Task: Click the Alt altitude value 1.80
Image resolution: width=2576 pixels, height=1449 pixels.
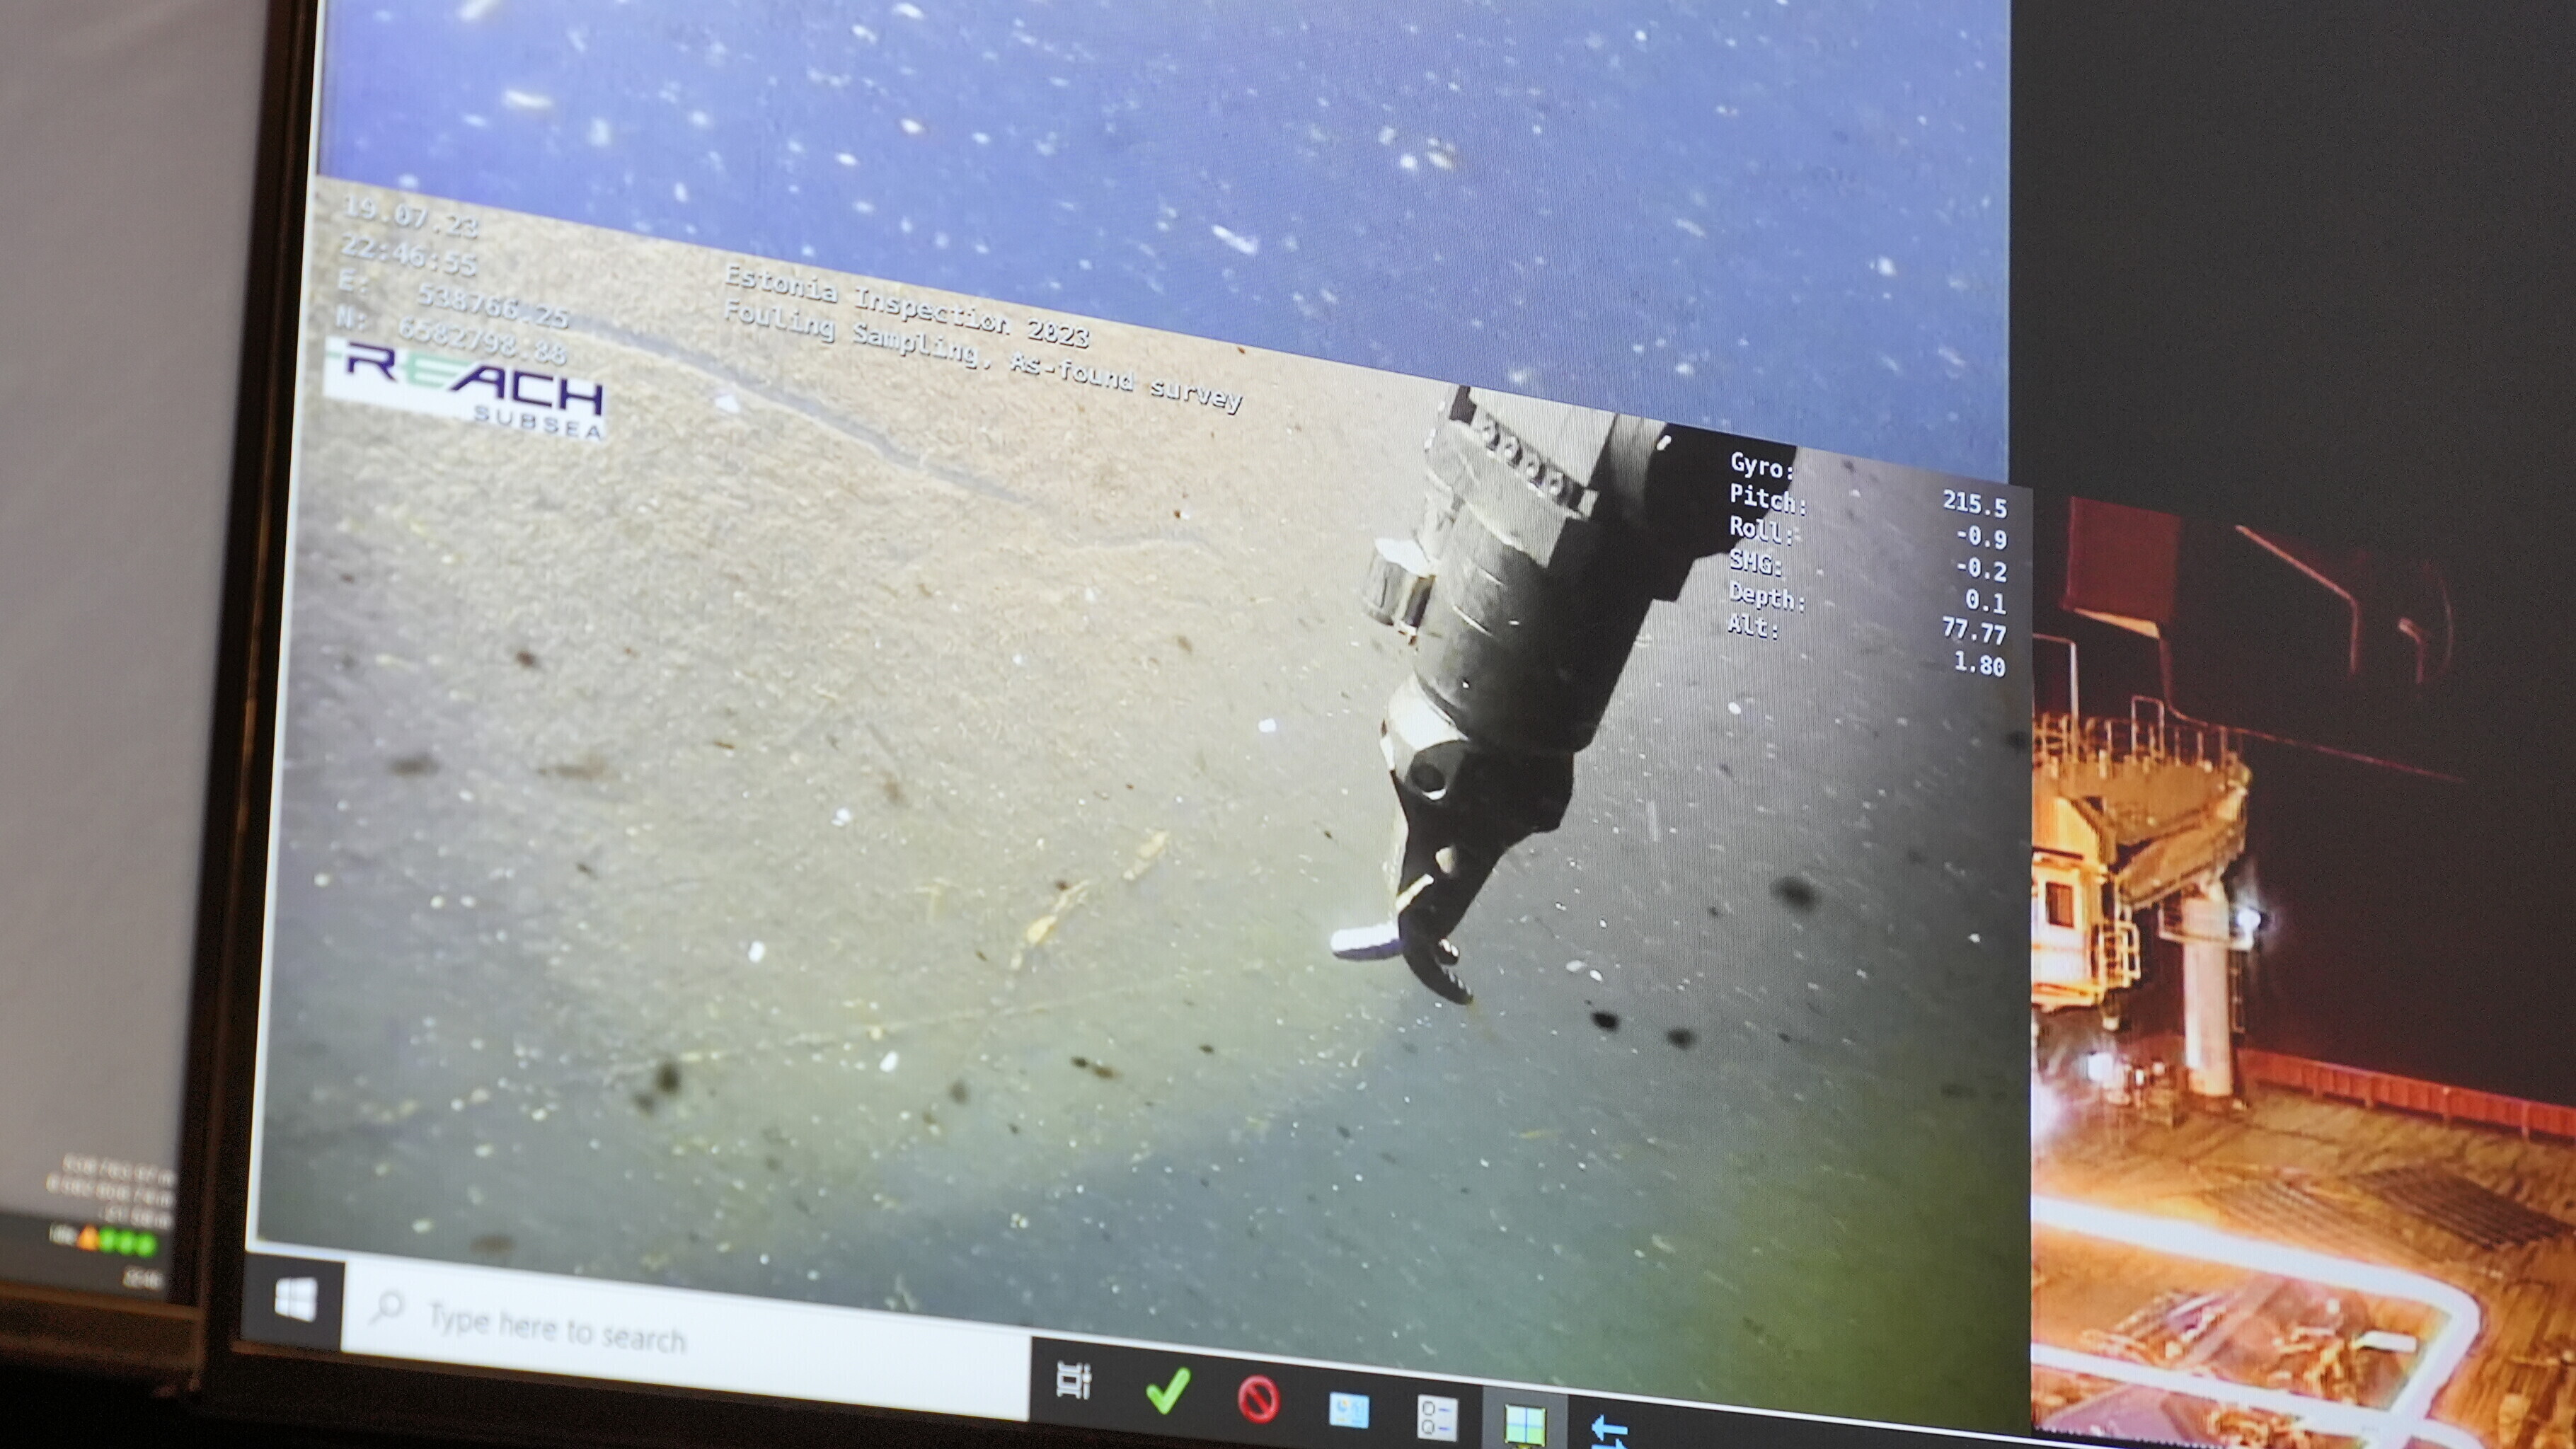Action: (1979, 665)
